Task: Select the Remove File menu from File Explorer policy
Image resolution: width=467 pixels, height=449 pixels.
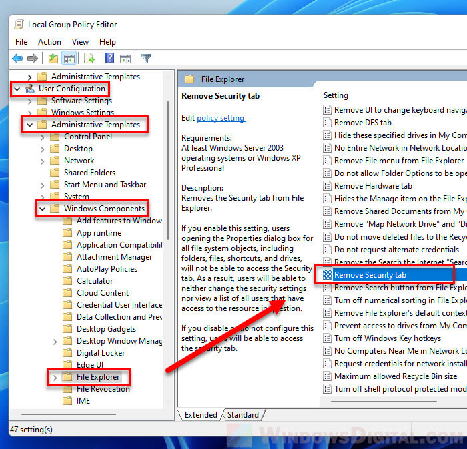Action: [395, 161]
